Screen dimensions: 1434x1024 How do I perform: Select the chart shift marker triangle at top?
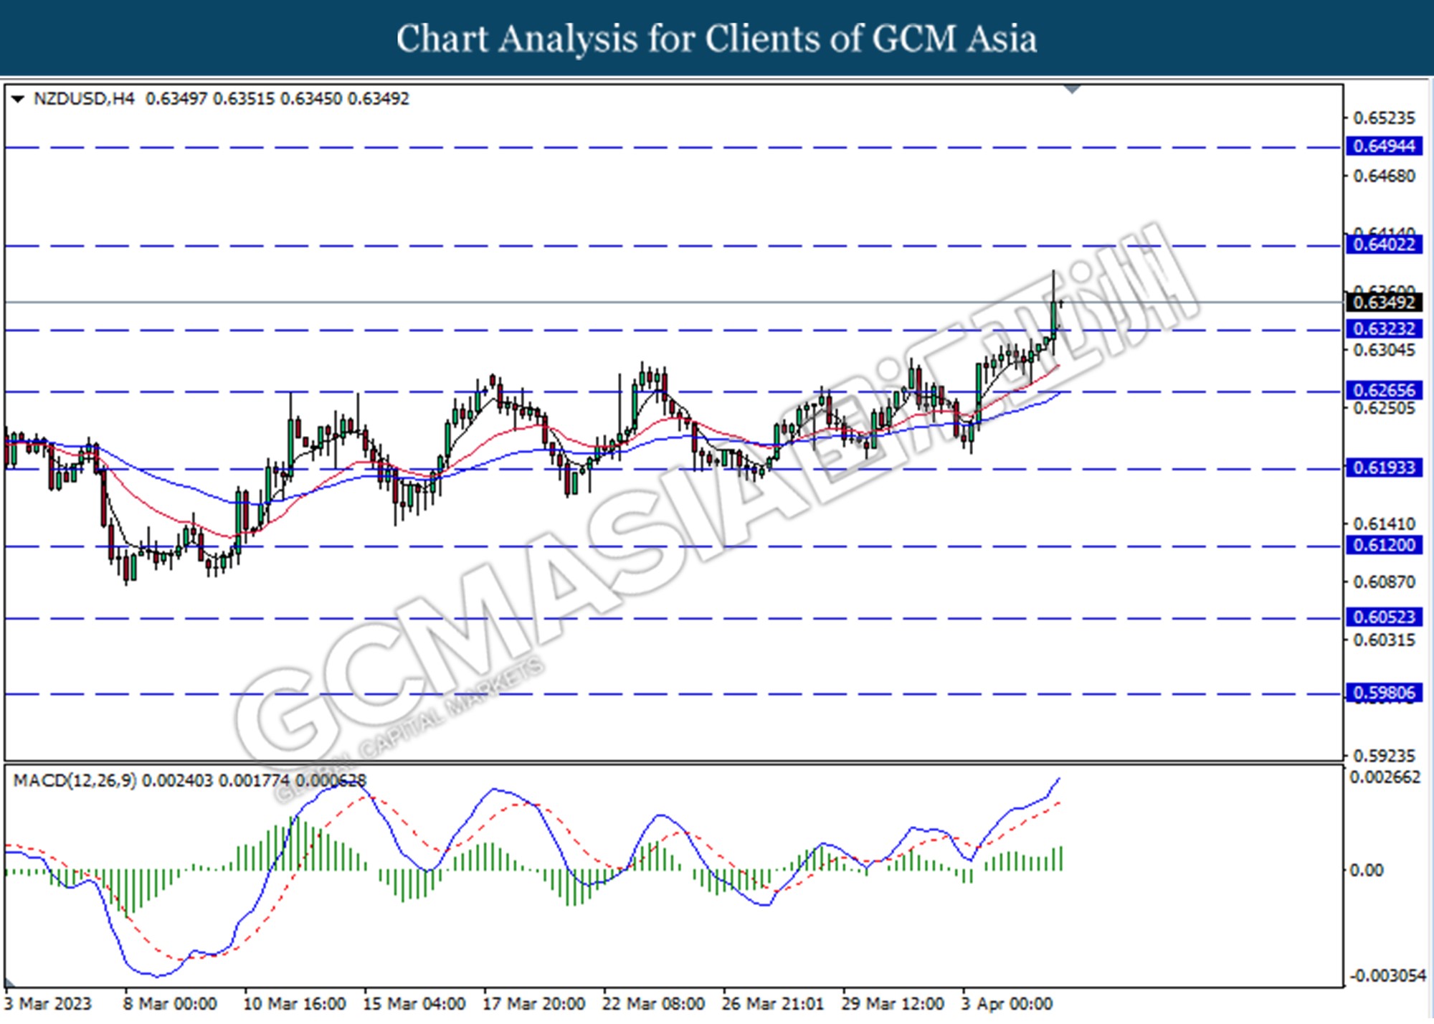pos(1073,90)
